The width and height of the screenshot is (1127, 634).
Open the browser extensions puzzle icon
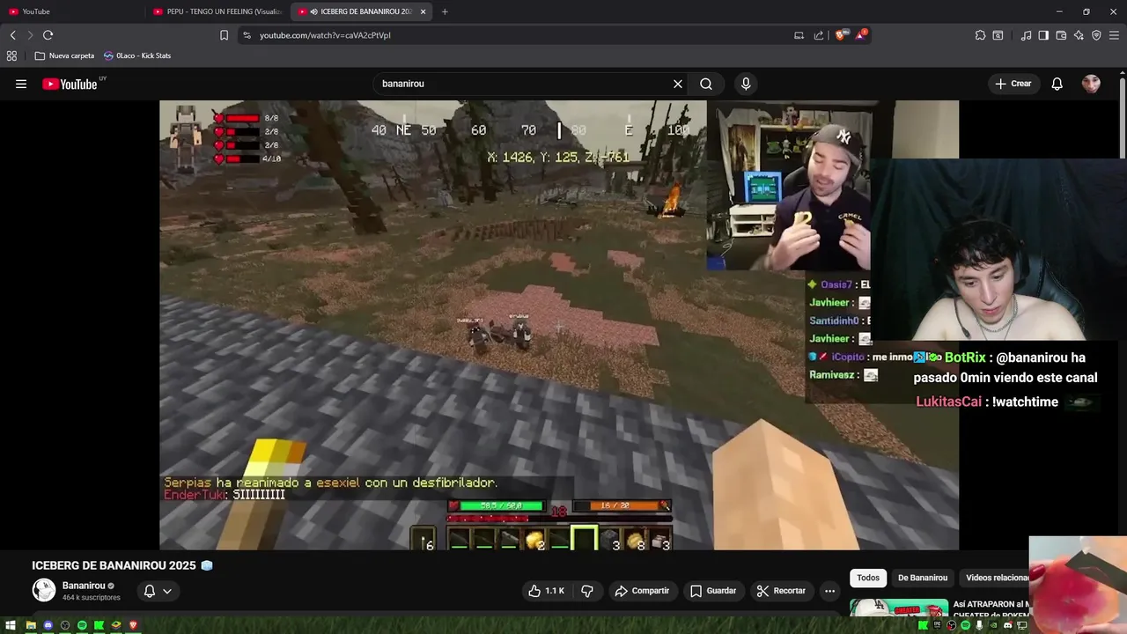980,35
